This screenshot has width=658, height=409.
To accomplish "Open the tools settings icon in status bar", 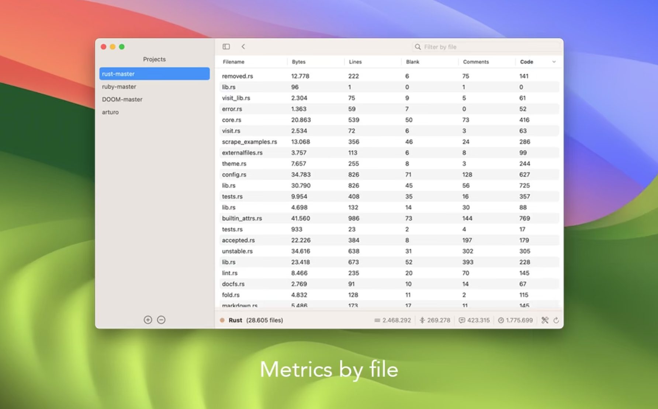I will click(x=545, y=320).
